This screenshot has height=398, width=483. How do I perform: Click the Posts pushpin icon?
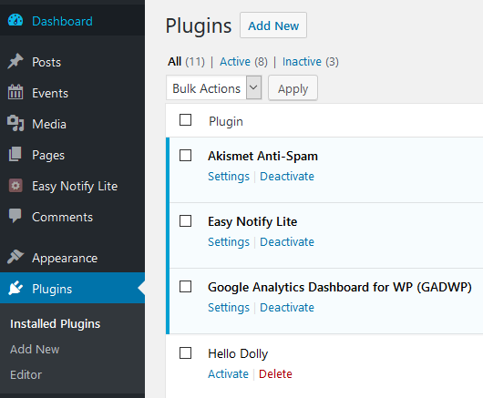pos(15,61)
